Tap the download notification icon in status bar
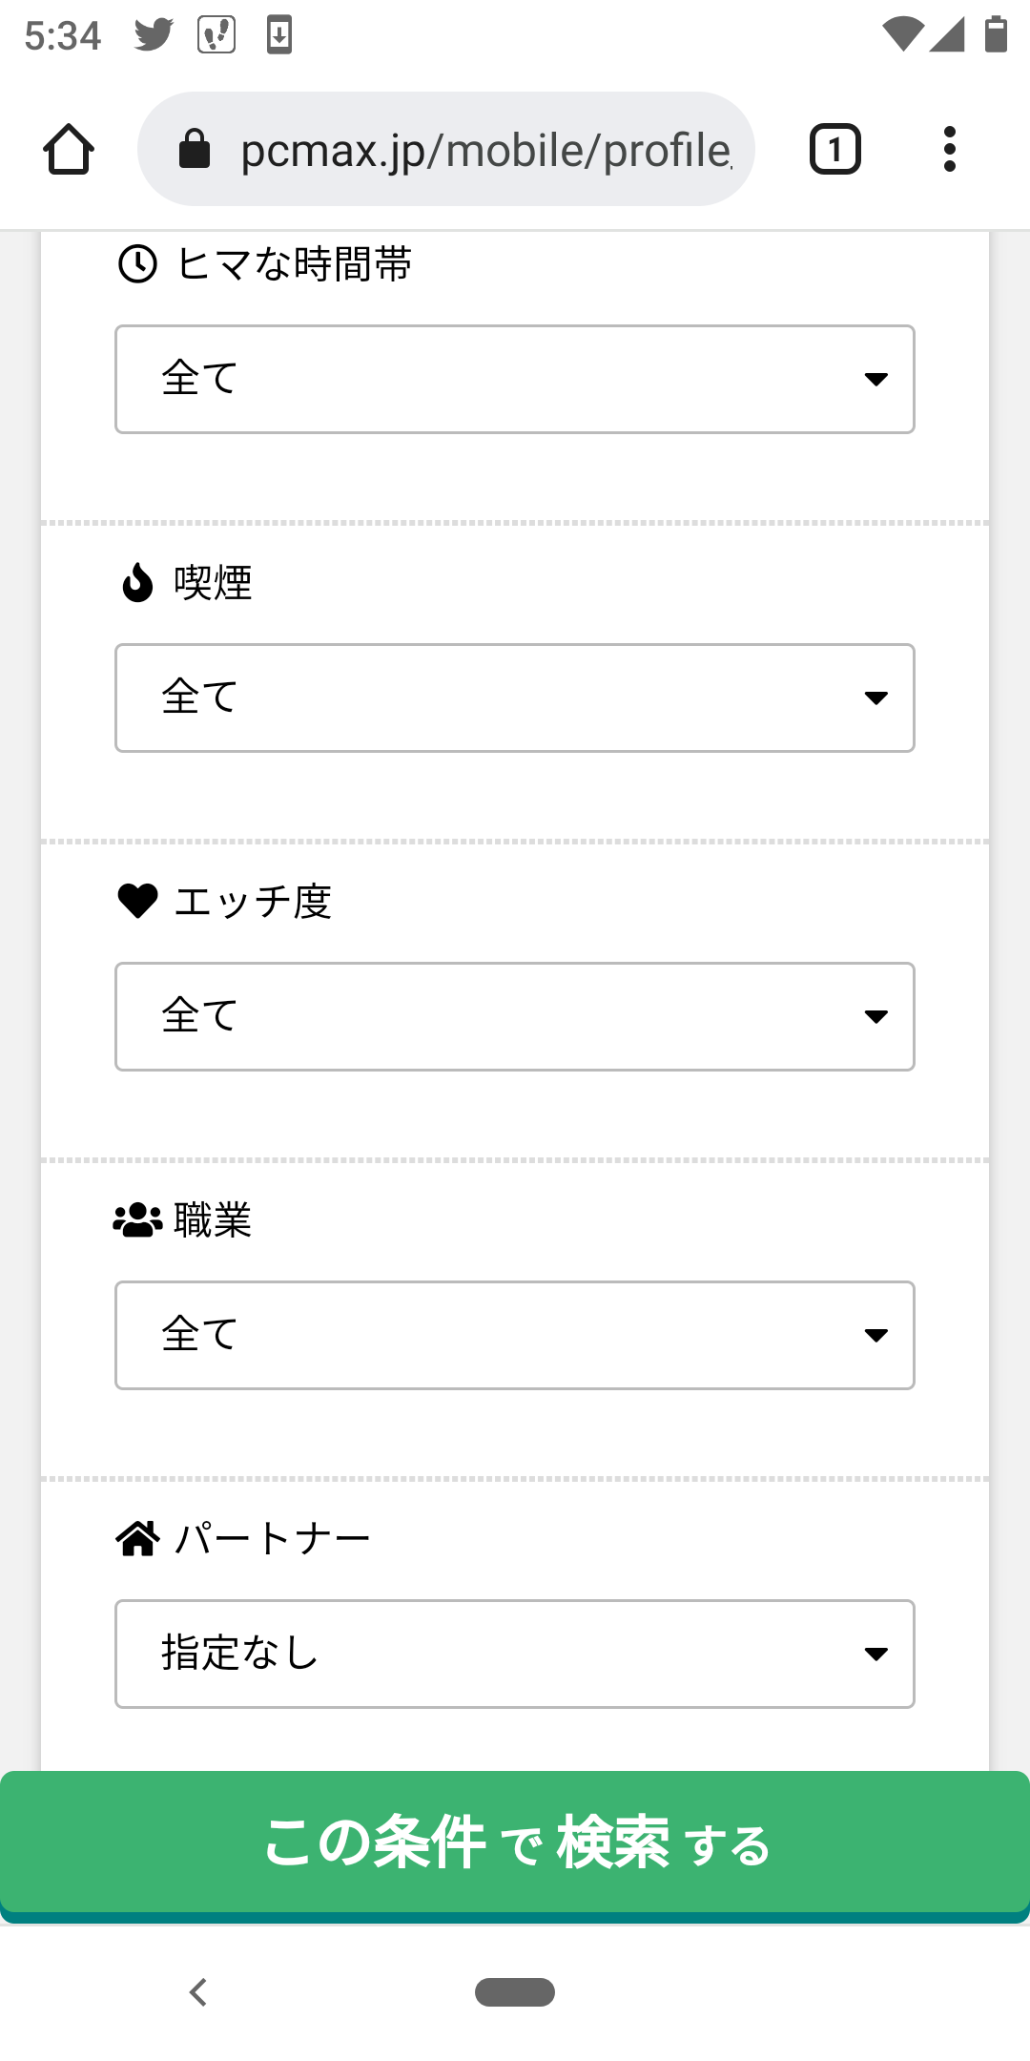 [278, 35]
